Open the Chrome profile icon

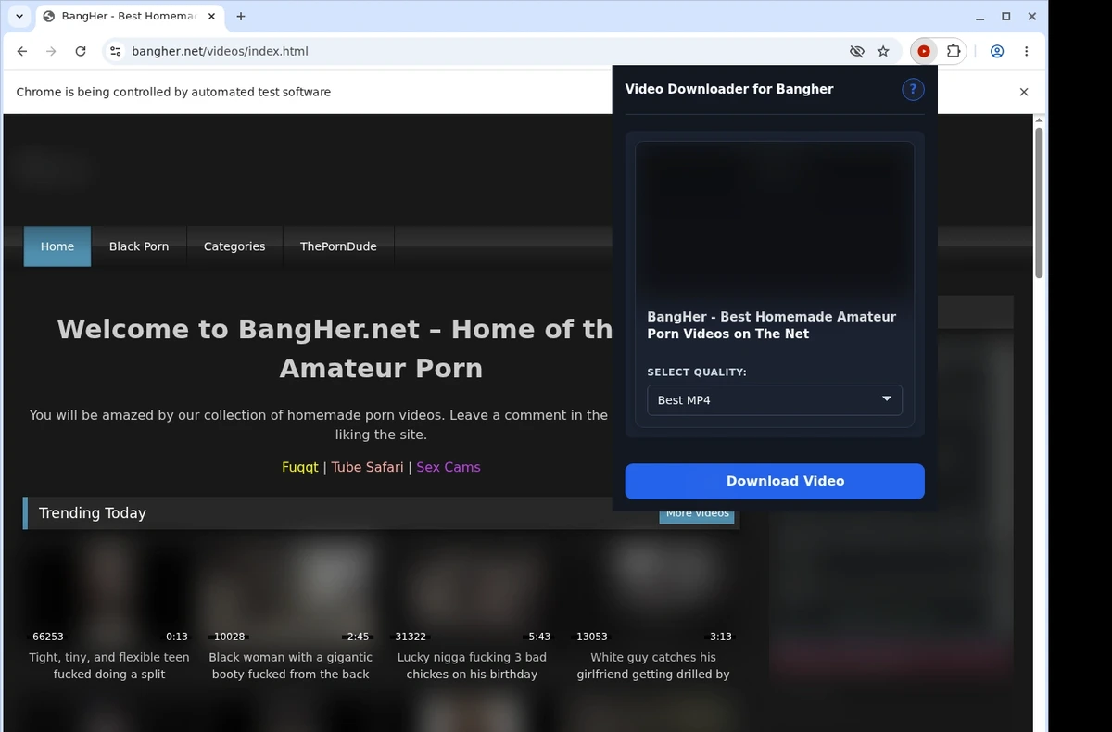coord(997,51)
